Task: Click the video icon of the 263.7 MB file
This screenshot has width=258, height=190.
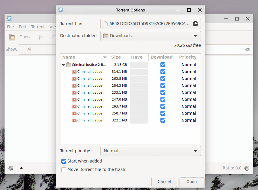Action: (x=74, y=106)
